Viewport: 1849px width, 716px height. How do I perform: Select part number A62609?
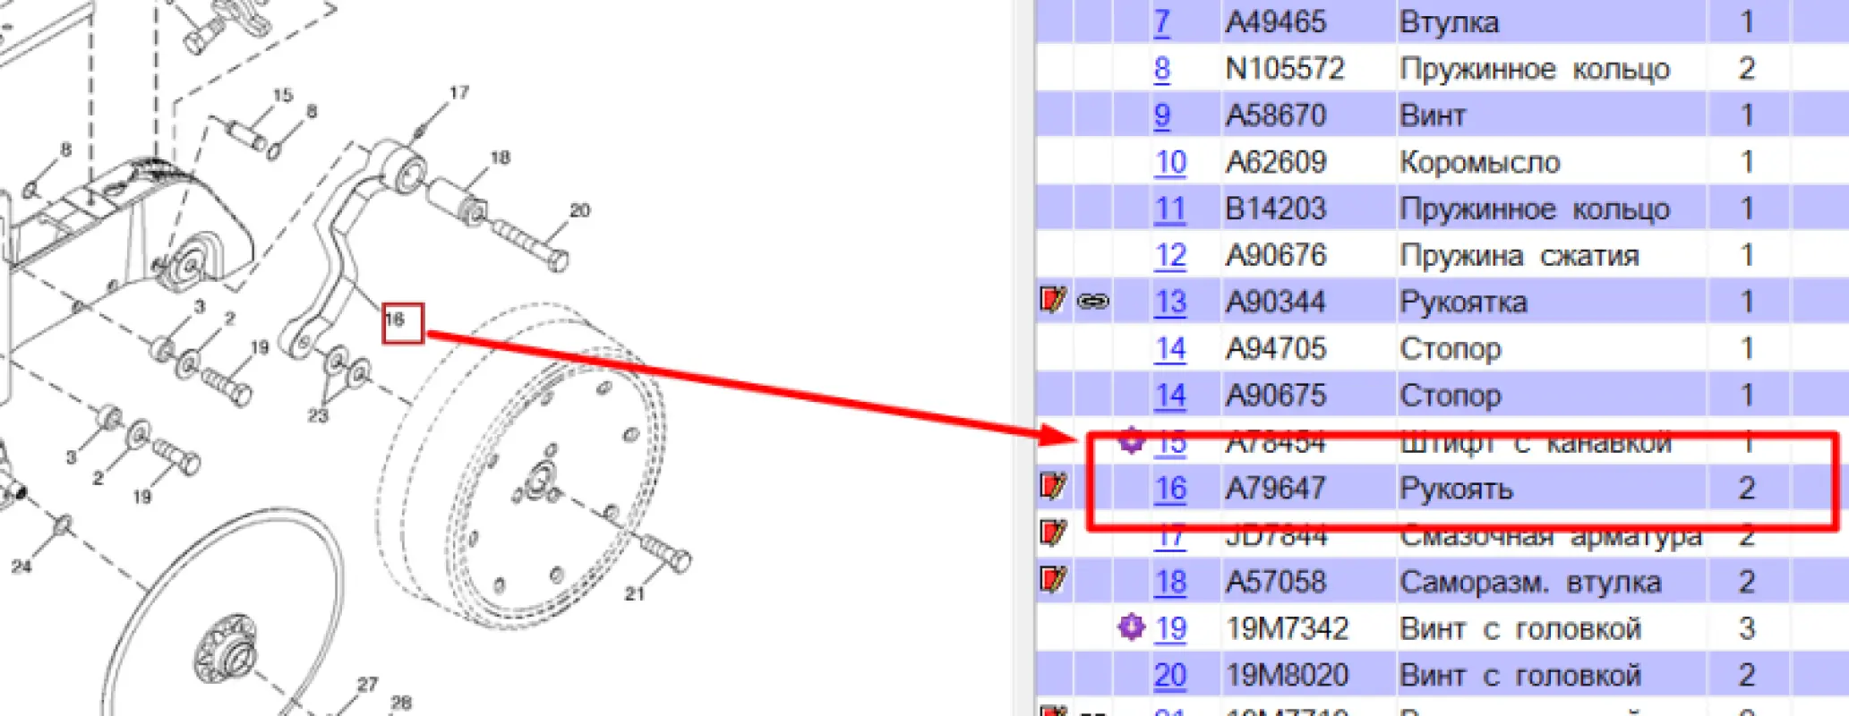tap(1275, 162)
